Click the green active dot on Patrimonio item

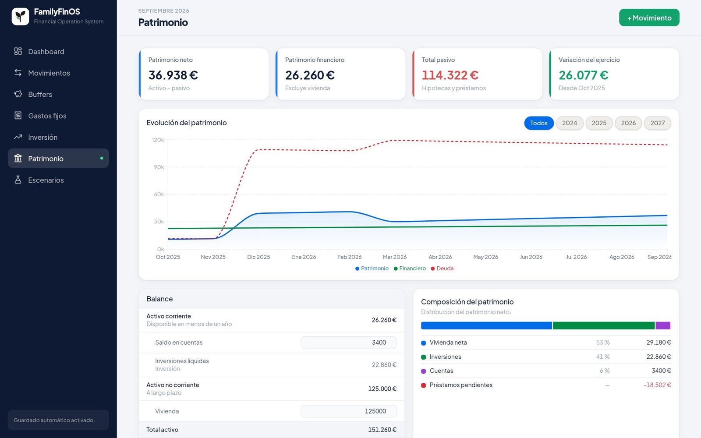[102, 159]
